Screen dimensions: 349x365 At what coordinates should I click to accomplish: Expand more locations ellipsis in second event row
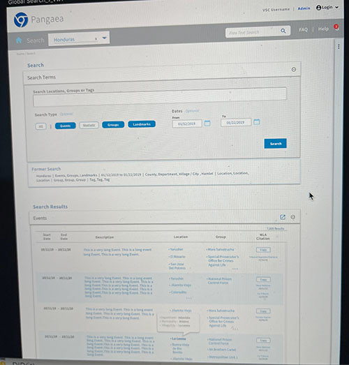tap(189, 298)
